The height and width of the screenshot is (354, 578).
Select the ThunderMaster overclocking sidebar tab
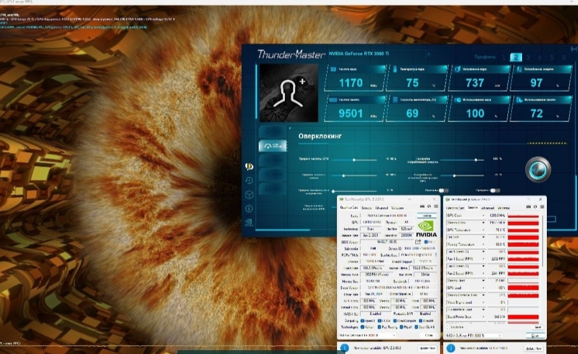click(x=272, y=146)
